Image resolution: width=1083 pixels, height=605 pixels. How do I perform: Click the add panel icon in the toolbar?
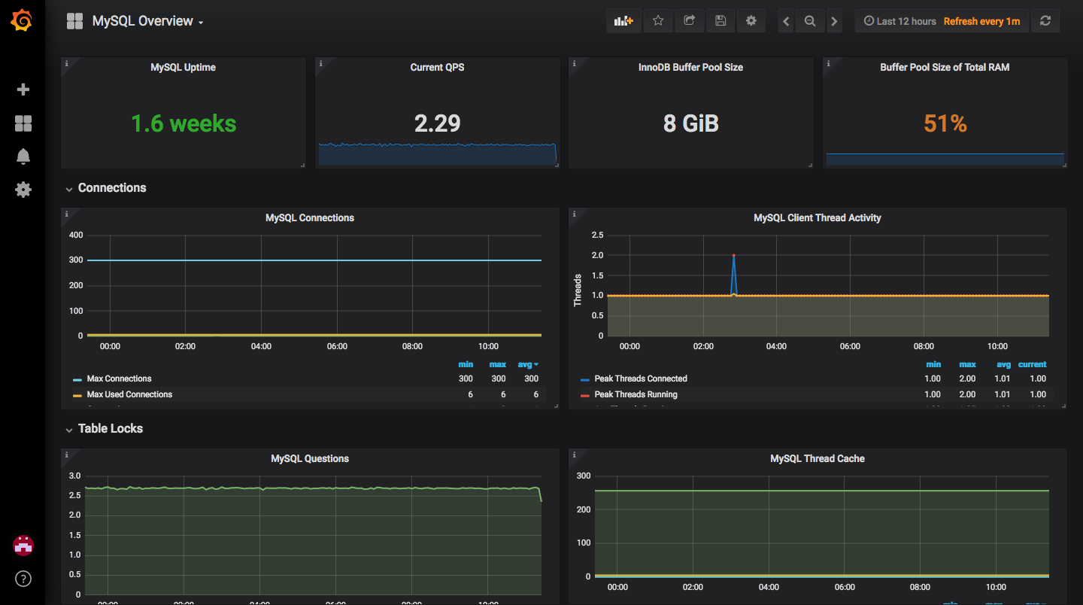623,20
